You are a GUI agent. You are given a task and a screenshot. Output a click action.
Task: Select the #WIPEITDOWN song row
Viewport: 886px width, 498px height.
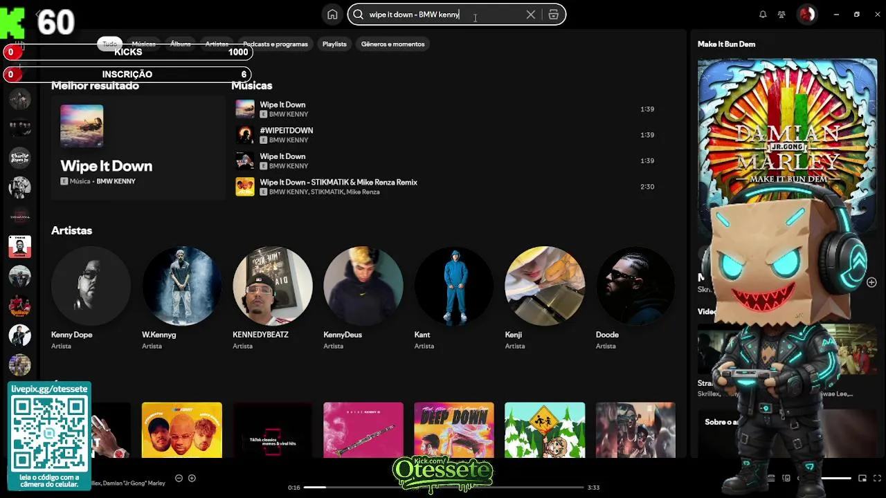444,135
